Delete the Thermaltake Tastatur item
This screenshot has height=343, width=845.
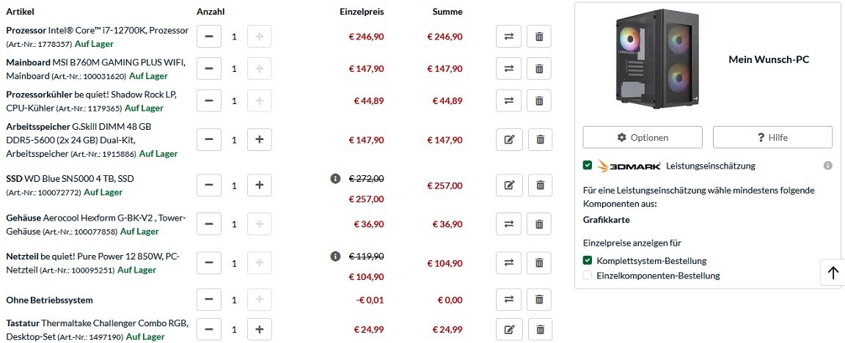tap(539, 330)
